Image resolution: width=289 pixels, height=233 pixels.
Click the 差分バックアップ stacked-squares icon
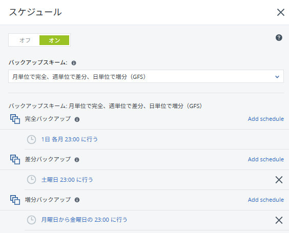tap(15, 159)
